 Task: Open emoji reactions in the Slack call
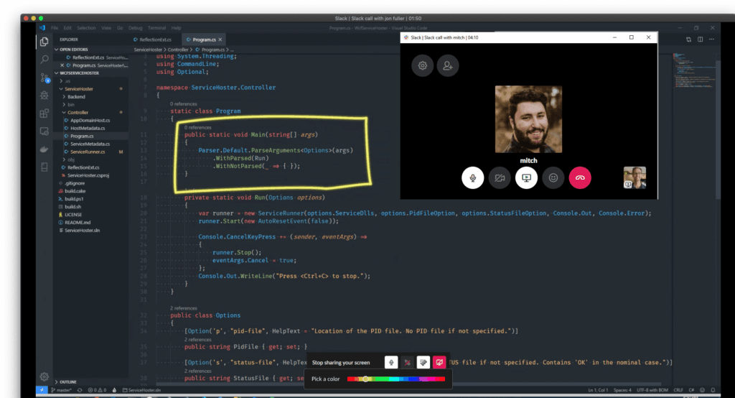point(553,177)
